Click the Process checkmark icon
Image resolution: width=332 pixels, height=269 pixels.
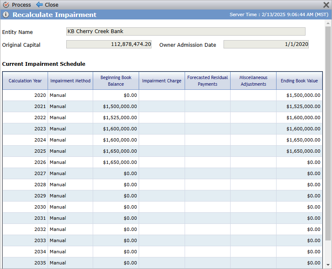[x=6, y=5]
